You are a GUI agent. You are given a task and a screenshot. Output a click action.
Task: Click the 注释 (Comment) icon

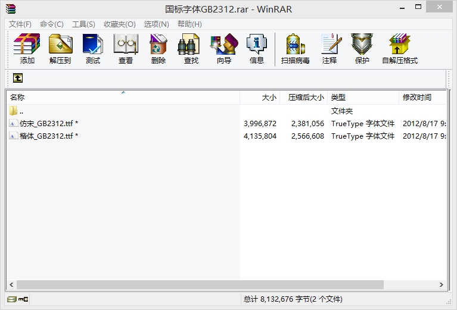point(331,44)
